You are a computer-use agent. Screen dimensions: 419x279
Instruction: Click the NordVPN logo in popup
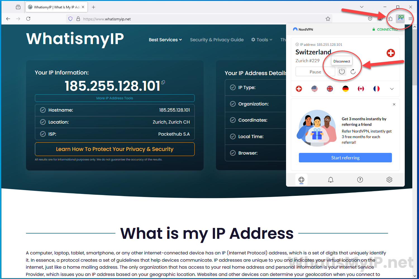(x=303, y=29)
